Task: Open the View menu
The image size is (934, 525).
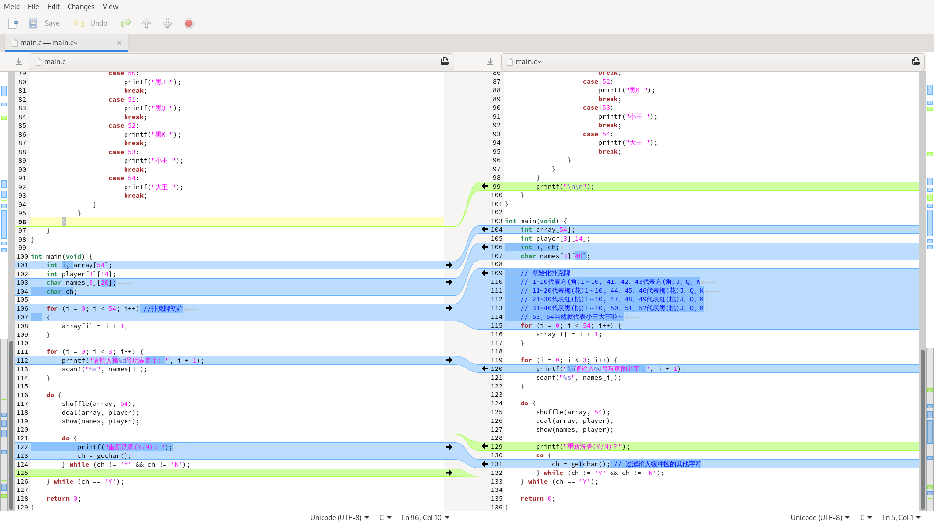Action: 110,6
